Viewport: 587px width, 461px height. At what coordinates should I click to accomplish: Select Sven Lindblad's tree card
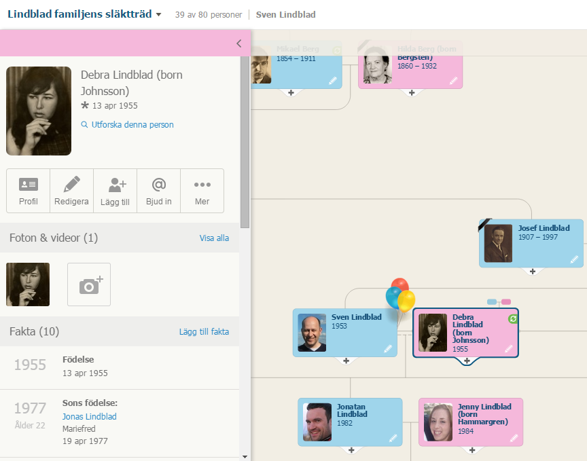point(344,333)
